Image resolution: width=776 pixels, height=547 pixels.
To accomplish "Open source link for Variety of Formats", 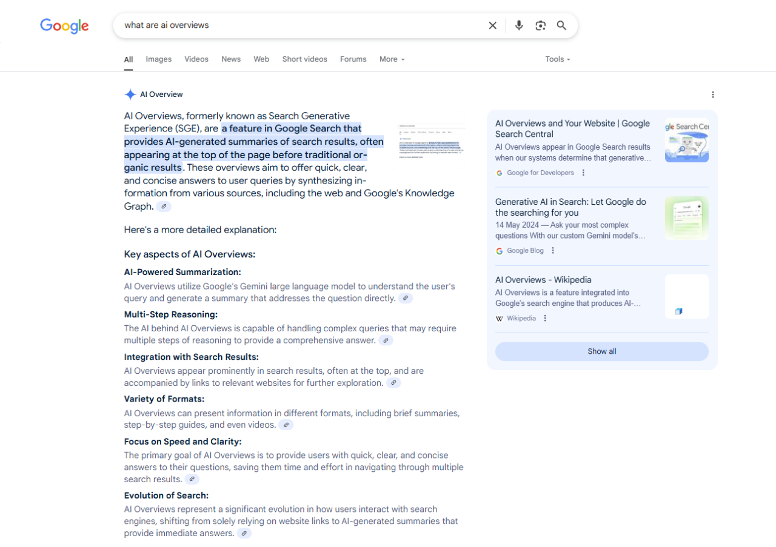I will [286, 425].
